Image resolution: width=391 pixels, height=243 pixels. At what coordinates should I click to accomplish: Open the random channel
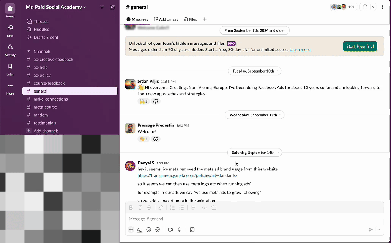(x=69, y=115)
